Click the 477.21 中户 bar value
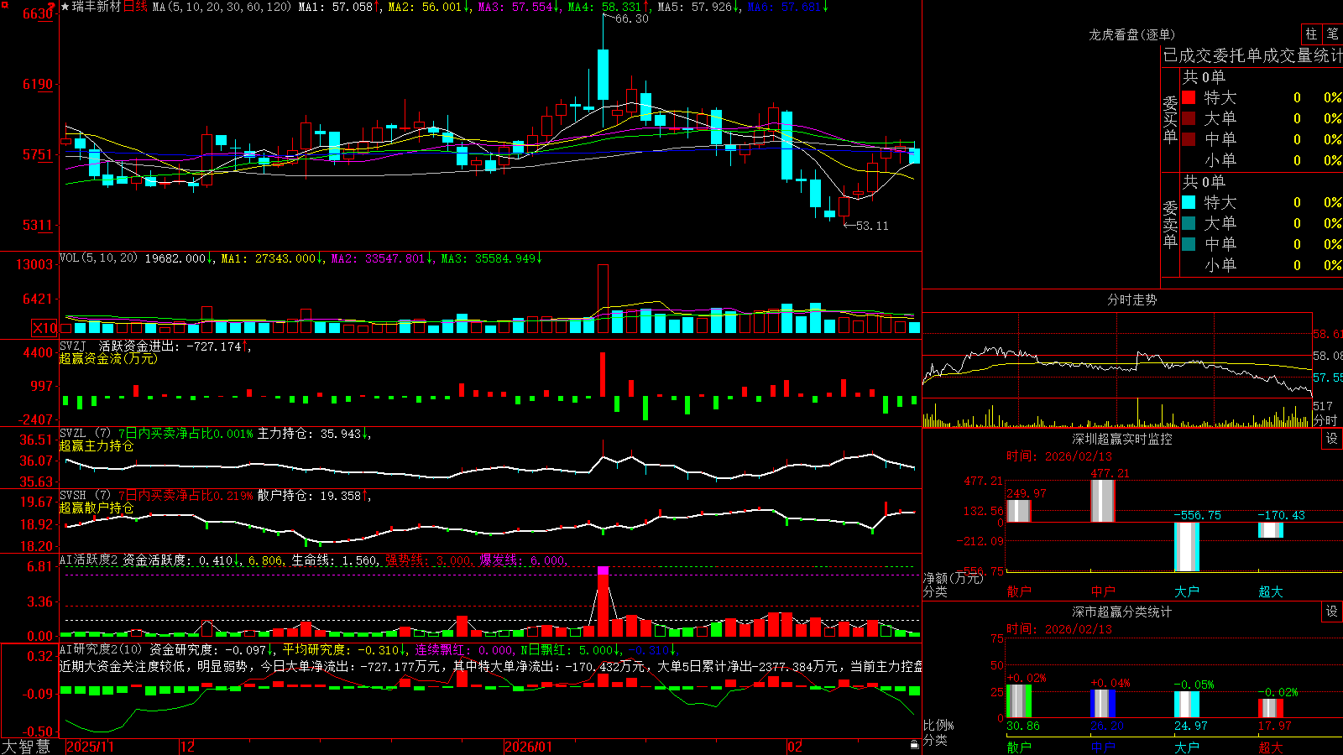The height and width of the screenshot is (755, 1343). click(1110, 474)
